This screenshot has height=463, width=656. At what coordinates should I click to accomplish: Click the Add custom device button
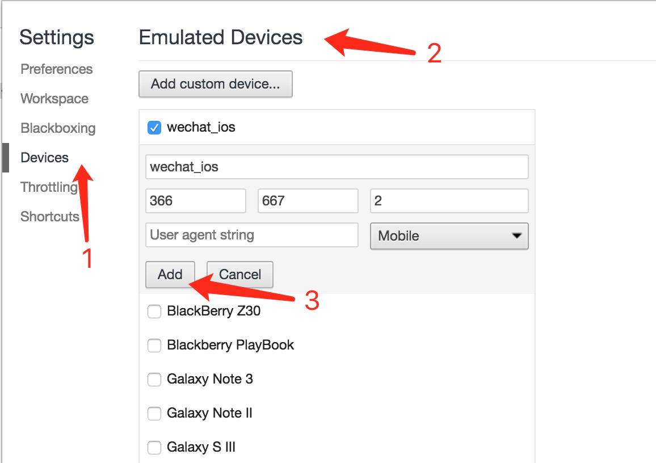pos(215,84)
